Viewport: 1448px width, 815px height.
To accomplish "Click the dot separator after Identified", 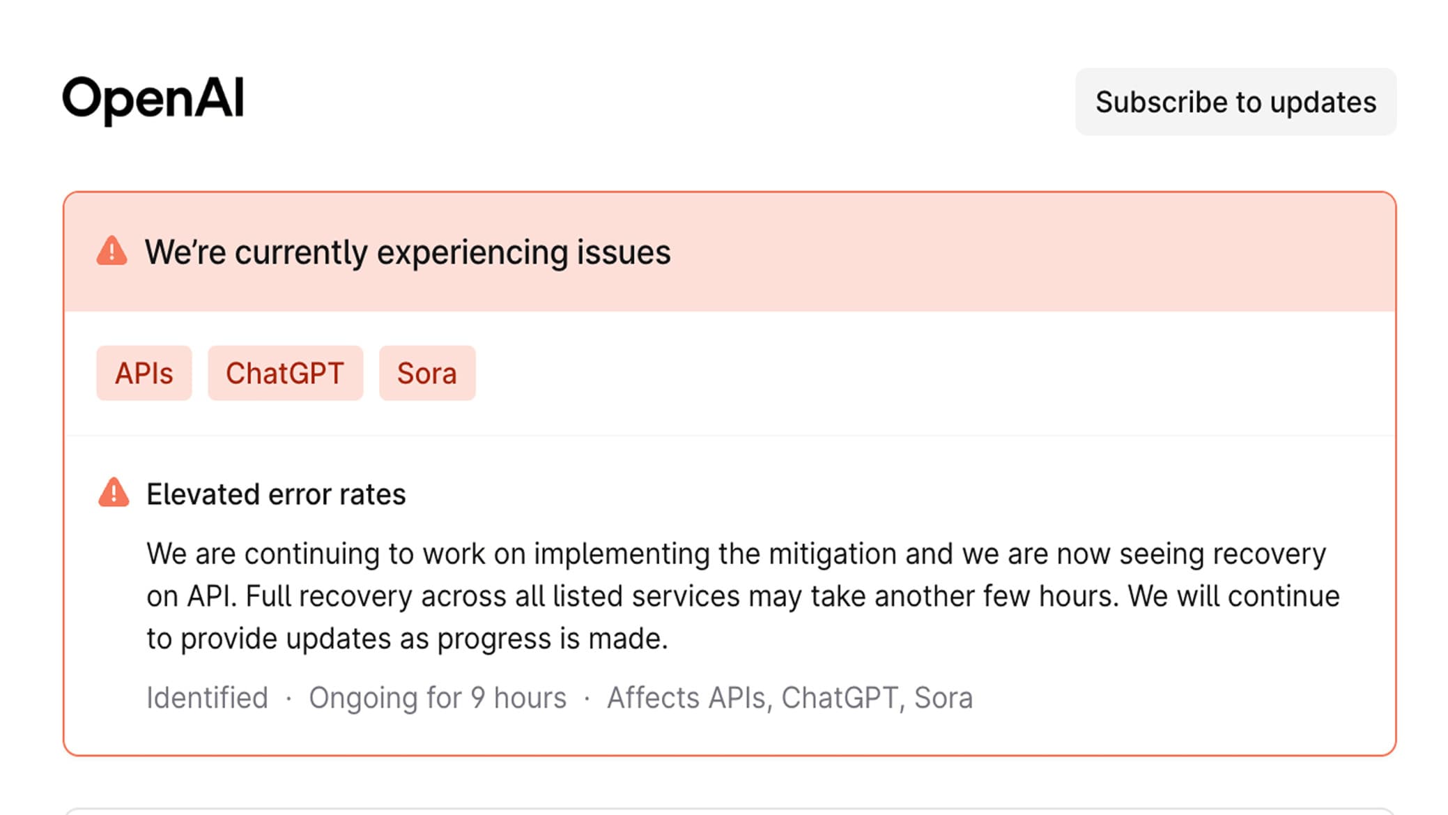I will [x=288, y=698].
